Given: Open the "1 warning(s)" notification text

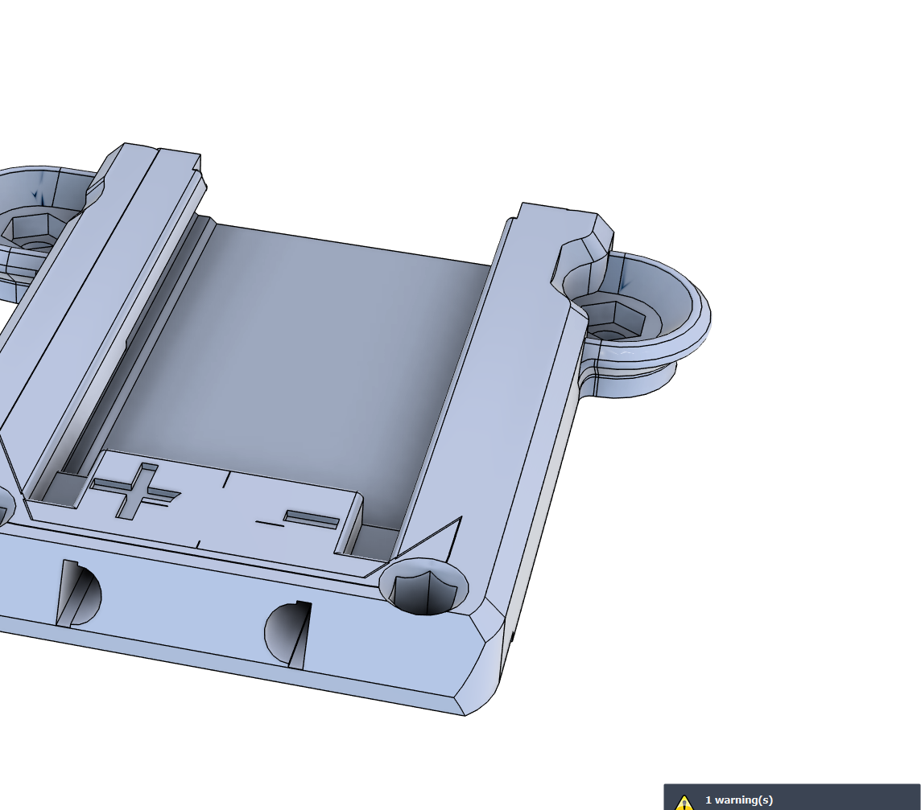Looking at the screenshot, I should point(739,800).
